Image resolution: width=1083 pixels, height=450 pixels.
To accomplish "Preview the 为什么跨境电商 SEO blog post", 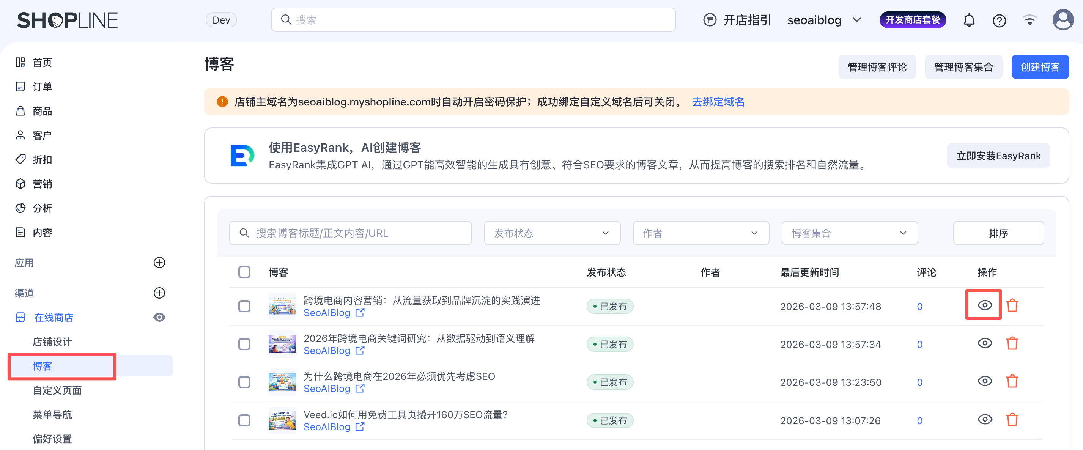I will point(985,381).
